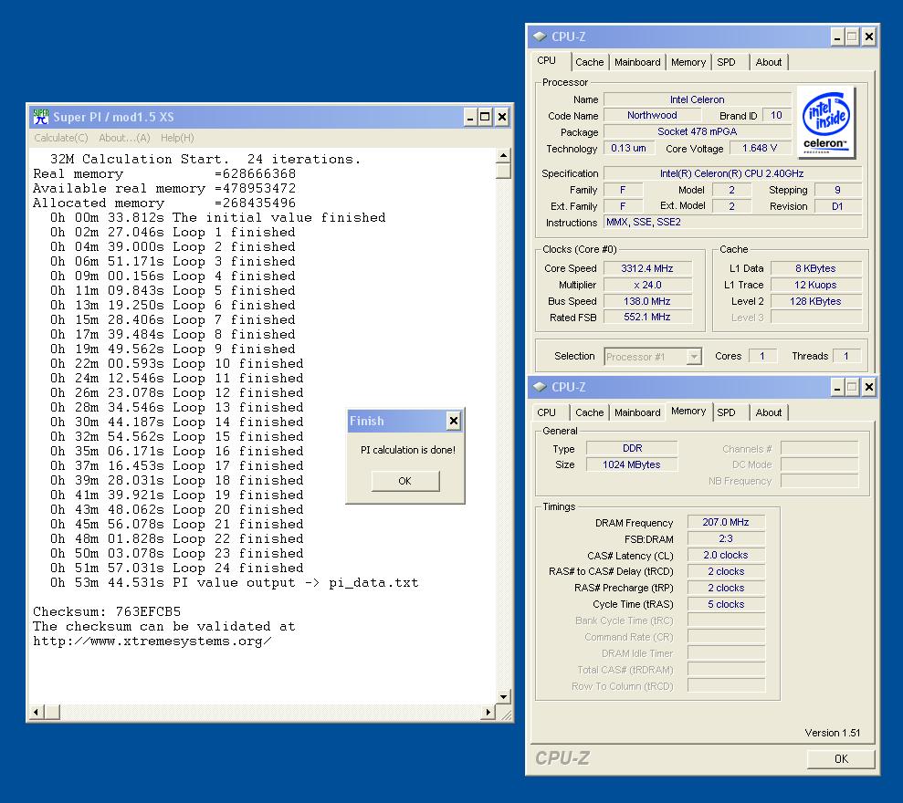Confirm the Finish dialog with OK
The width and height of the screenshot is (903, 803).
click(x=404, y=481)
